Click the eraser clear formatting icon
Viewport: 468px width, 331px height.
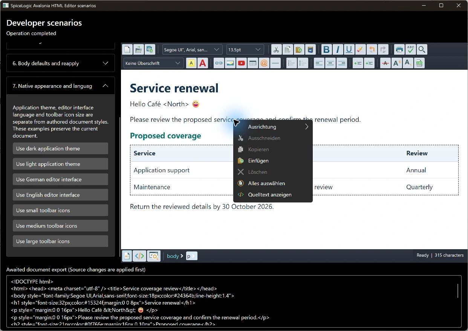pyautogui.click(x=360, y=49)
